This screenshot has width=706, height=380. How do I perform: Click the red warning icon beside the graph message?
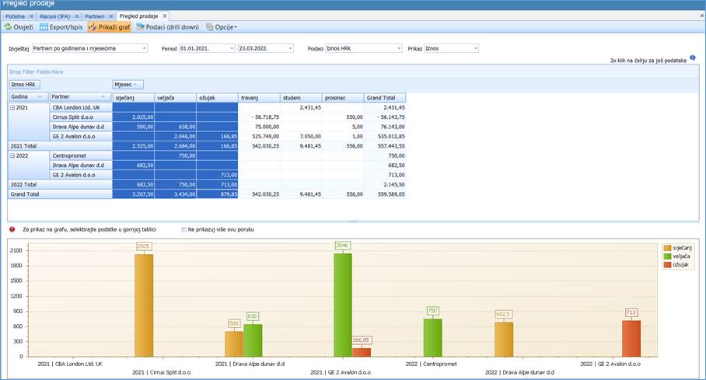click(12, 229)
